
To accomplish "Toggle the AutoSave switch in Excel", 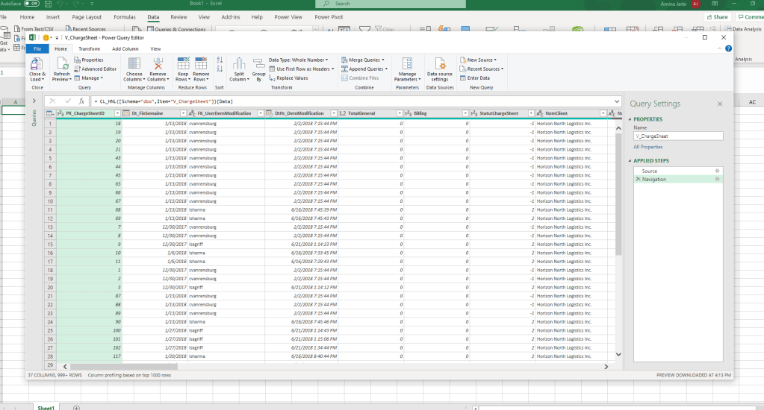I will (x=31, y=4).
